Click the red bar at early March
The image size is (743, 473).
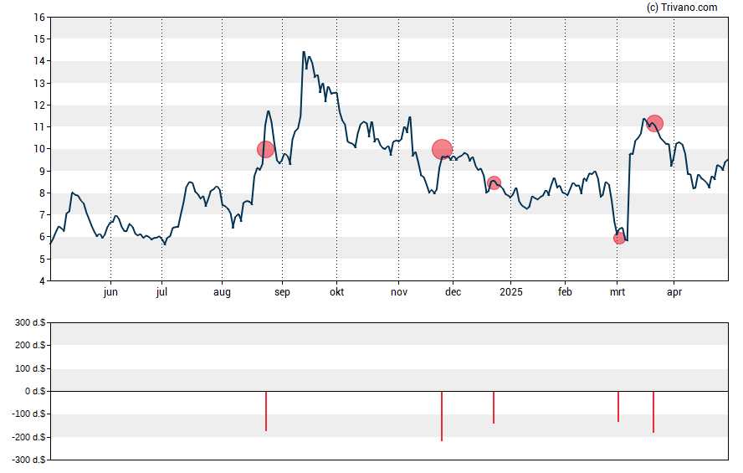[617, 407]
